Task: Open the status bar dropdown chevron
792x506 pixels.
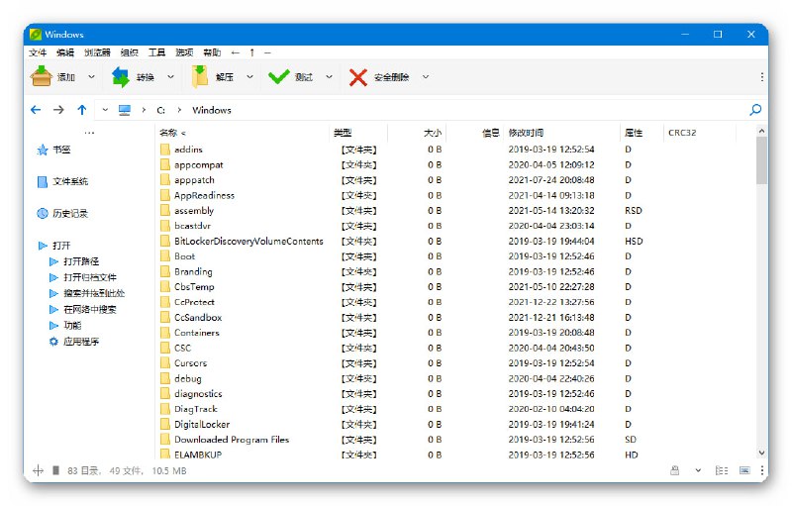Action: pos(698,470)
